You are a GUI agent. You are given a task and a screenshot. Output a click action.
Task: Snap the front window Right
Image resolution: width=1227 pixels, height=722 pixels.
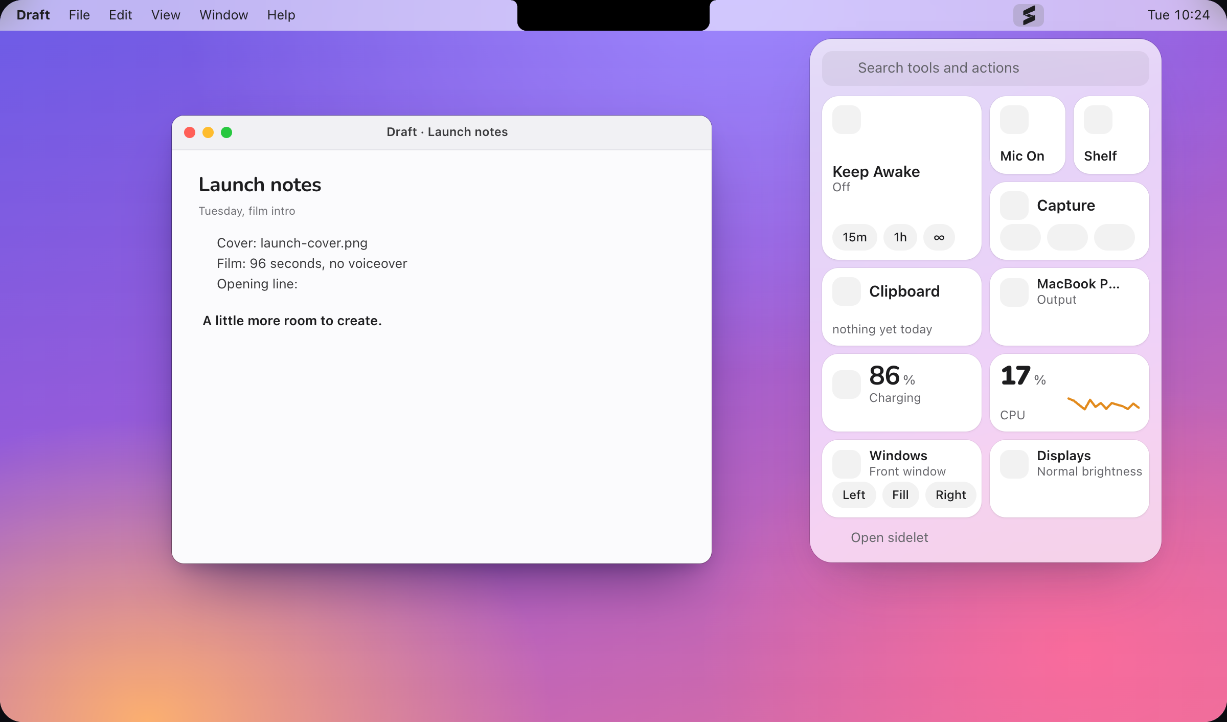[x=951, y=495]
